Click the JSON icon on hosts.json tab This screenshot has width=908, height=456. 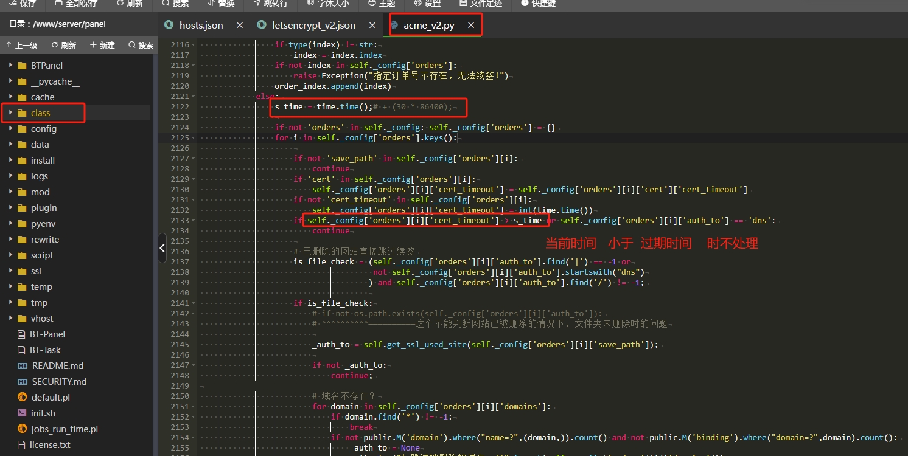tap(169, 25)
